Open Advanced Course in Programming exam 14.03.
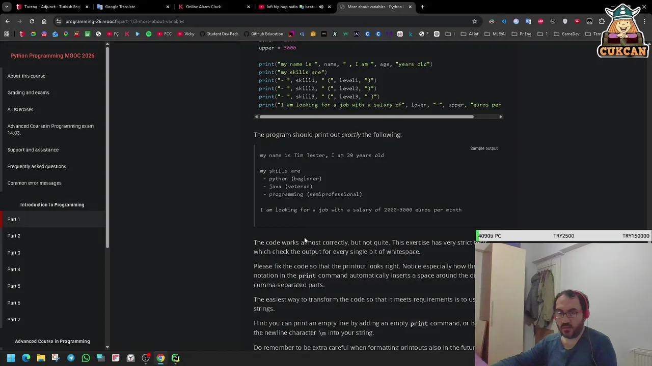Viewport: 652px width, 366px height. [50, 129]
